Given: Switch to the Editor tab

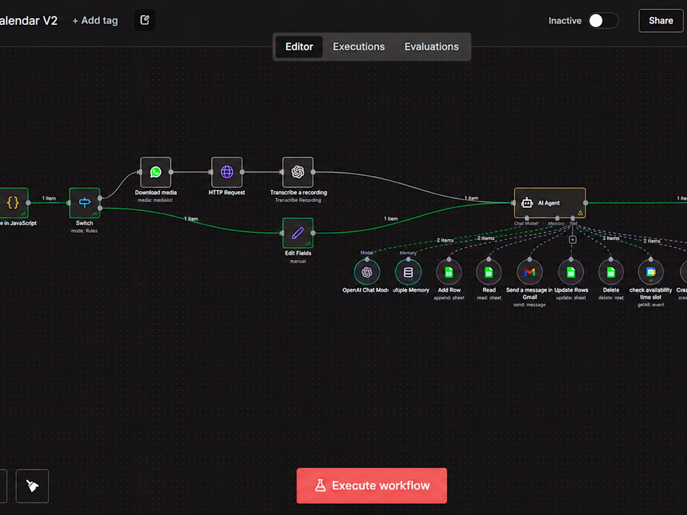Looking at the screenshot, I should tap(299, 46).
